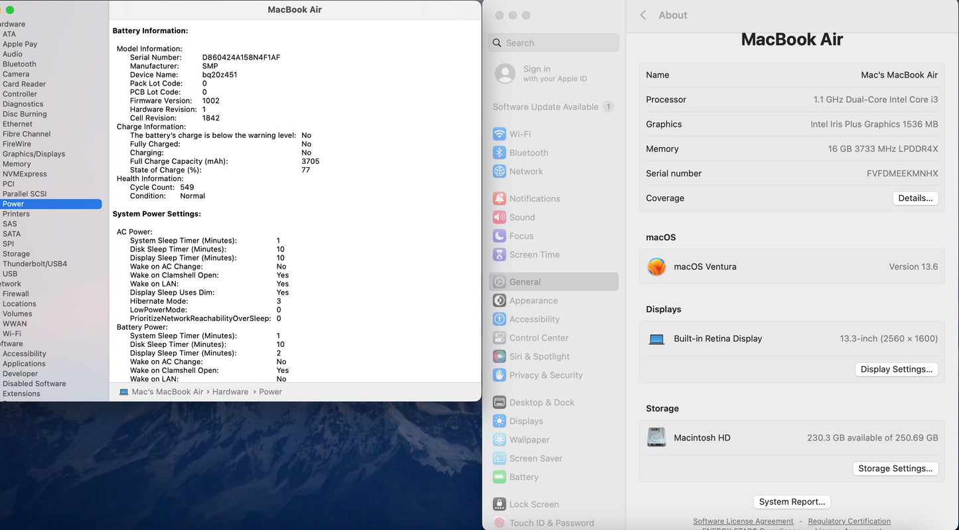The image size is (959, 530).
Task: Open the Software License Agreement link
Action: (743, 521)
